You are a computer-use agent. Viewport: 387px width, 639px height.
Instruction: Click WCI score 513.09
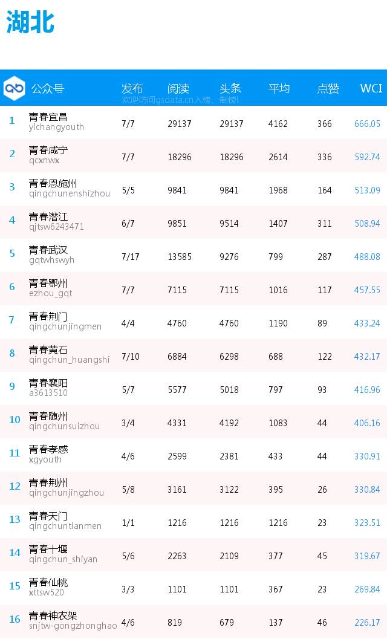point(367,190)
